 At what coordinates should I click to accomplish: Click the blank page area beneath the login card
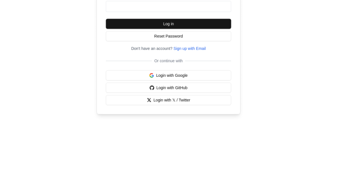pos(168,145)
